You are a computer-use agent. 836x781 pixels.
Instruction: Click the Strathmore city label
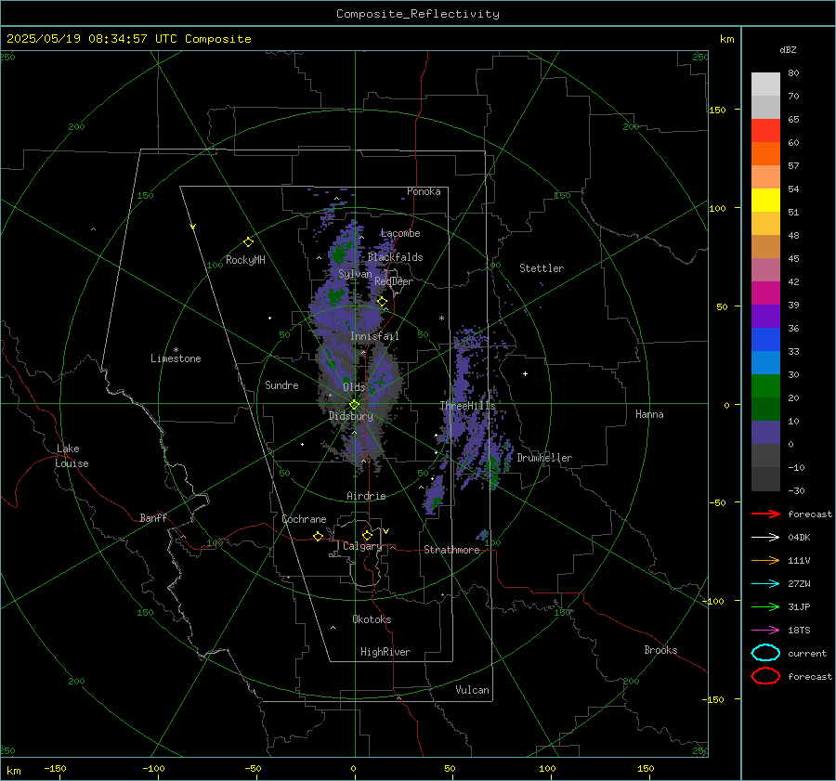tap(451, 550)
